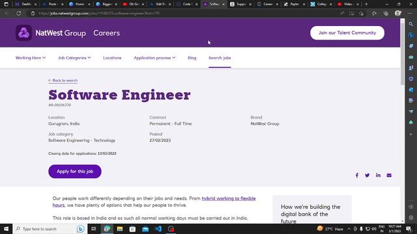The height and width of the screenshot is (234, 417).
Task: Open the clock showing 10:27 AM
Action: (x=394, y=229)
